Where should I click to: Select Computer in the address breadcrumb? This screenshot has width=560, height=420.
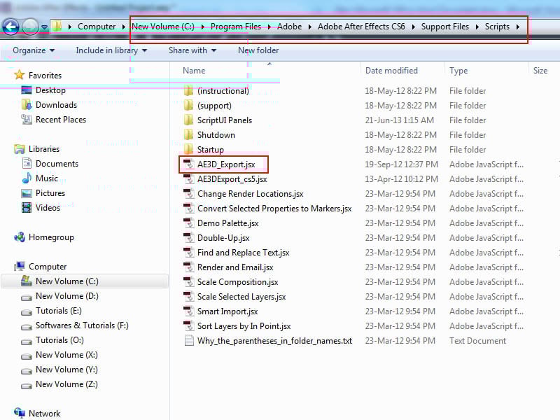point(97,27)
